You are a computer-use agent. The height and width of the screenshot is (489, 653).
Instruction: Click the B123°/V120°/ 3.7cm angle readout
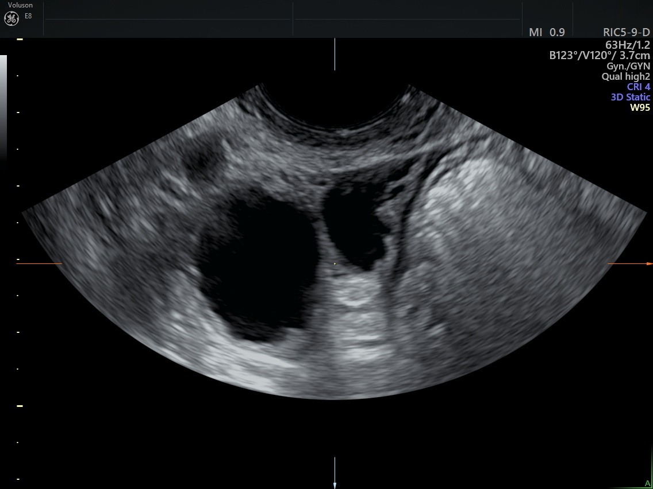pos(600,56)
